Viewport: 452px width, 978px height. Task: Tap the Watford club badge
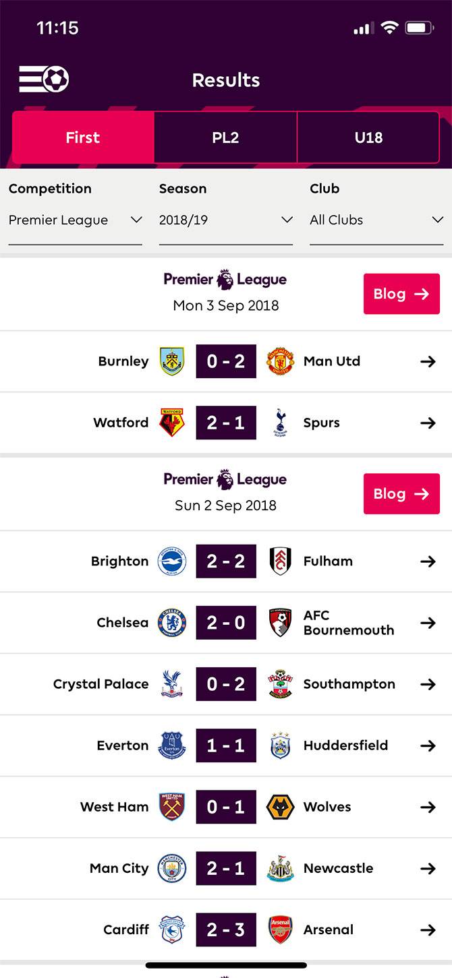172,423
